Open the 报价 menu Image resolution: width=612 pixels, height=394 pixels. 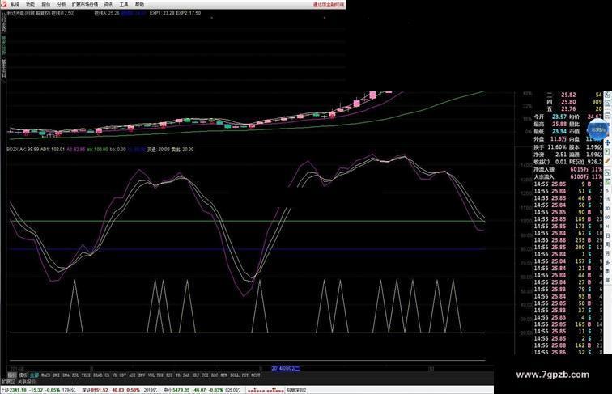[46, 5]
